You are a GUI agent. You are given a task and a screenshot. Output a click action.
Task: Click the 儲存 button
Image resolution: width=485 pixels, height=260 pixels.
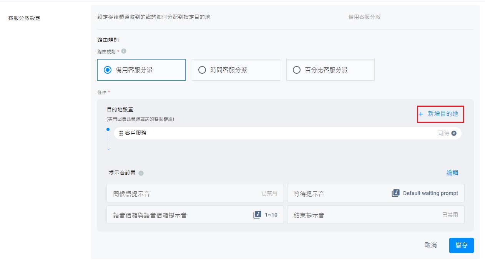coord(462,245)
